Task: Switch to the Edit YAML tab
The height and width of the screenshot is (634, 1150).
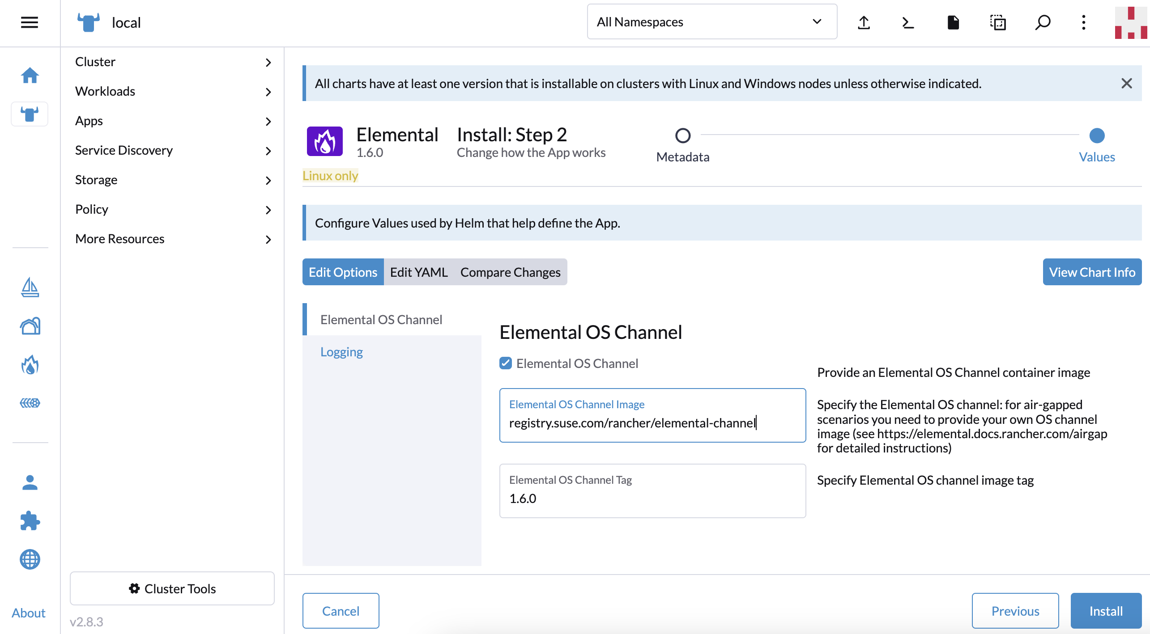Action: pyautogui.click(x=419, y=272)
